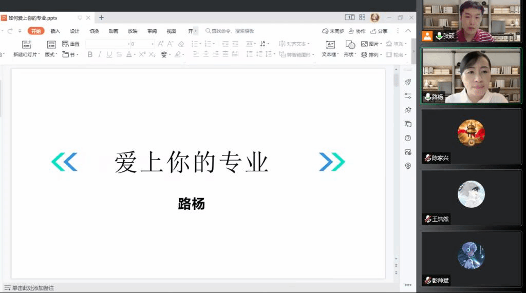Click the increase font size icon
The image size is (526, 293).
tap(161, 44)
